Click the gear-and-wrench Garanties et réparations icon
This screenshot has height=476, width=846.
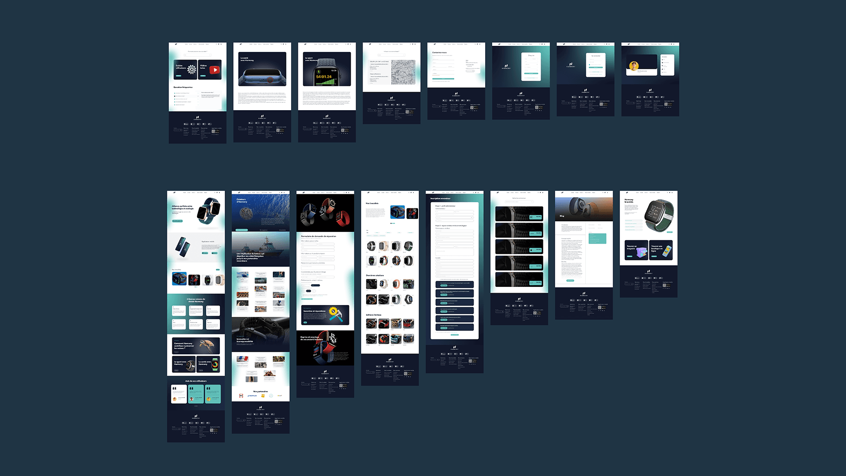point(335,314)
